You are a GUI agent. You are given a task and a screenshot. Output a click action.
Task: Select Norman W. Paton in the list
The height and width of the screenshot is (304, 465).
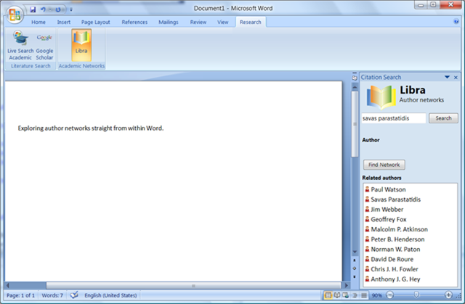(392, 250)
